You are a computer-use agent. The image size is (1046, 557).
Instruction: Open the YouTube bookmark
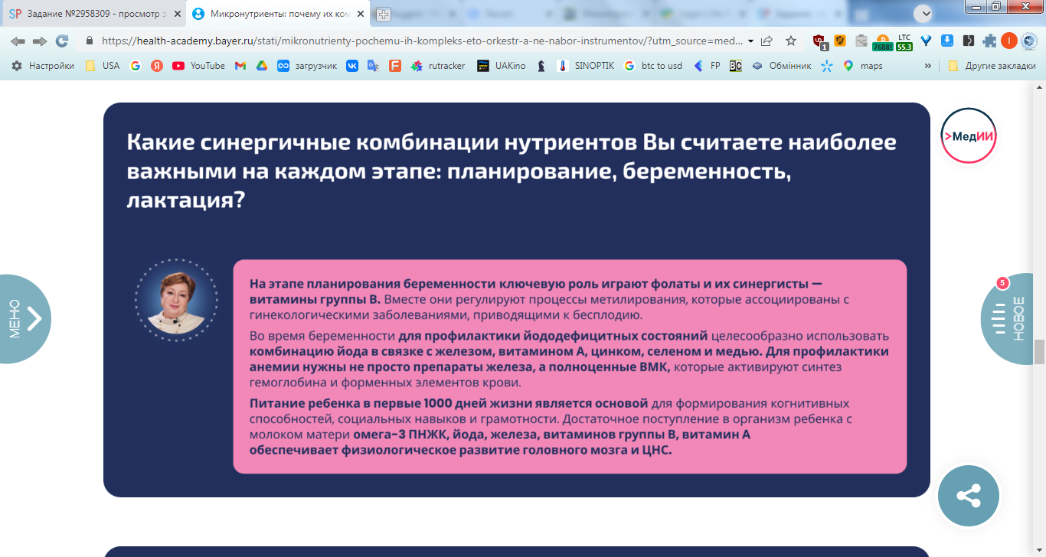[198, 66]
